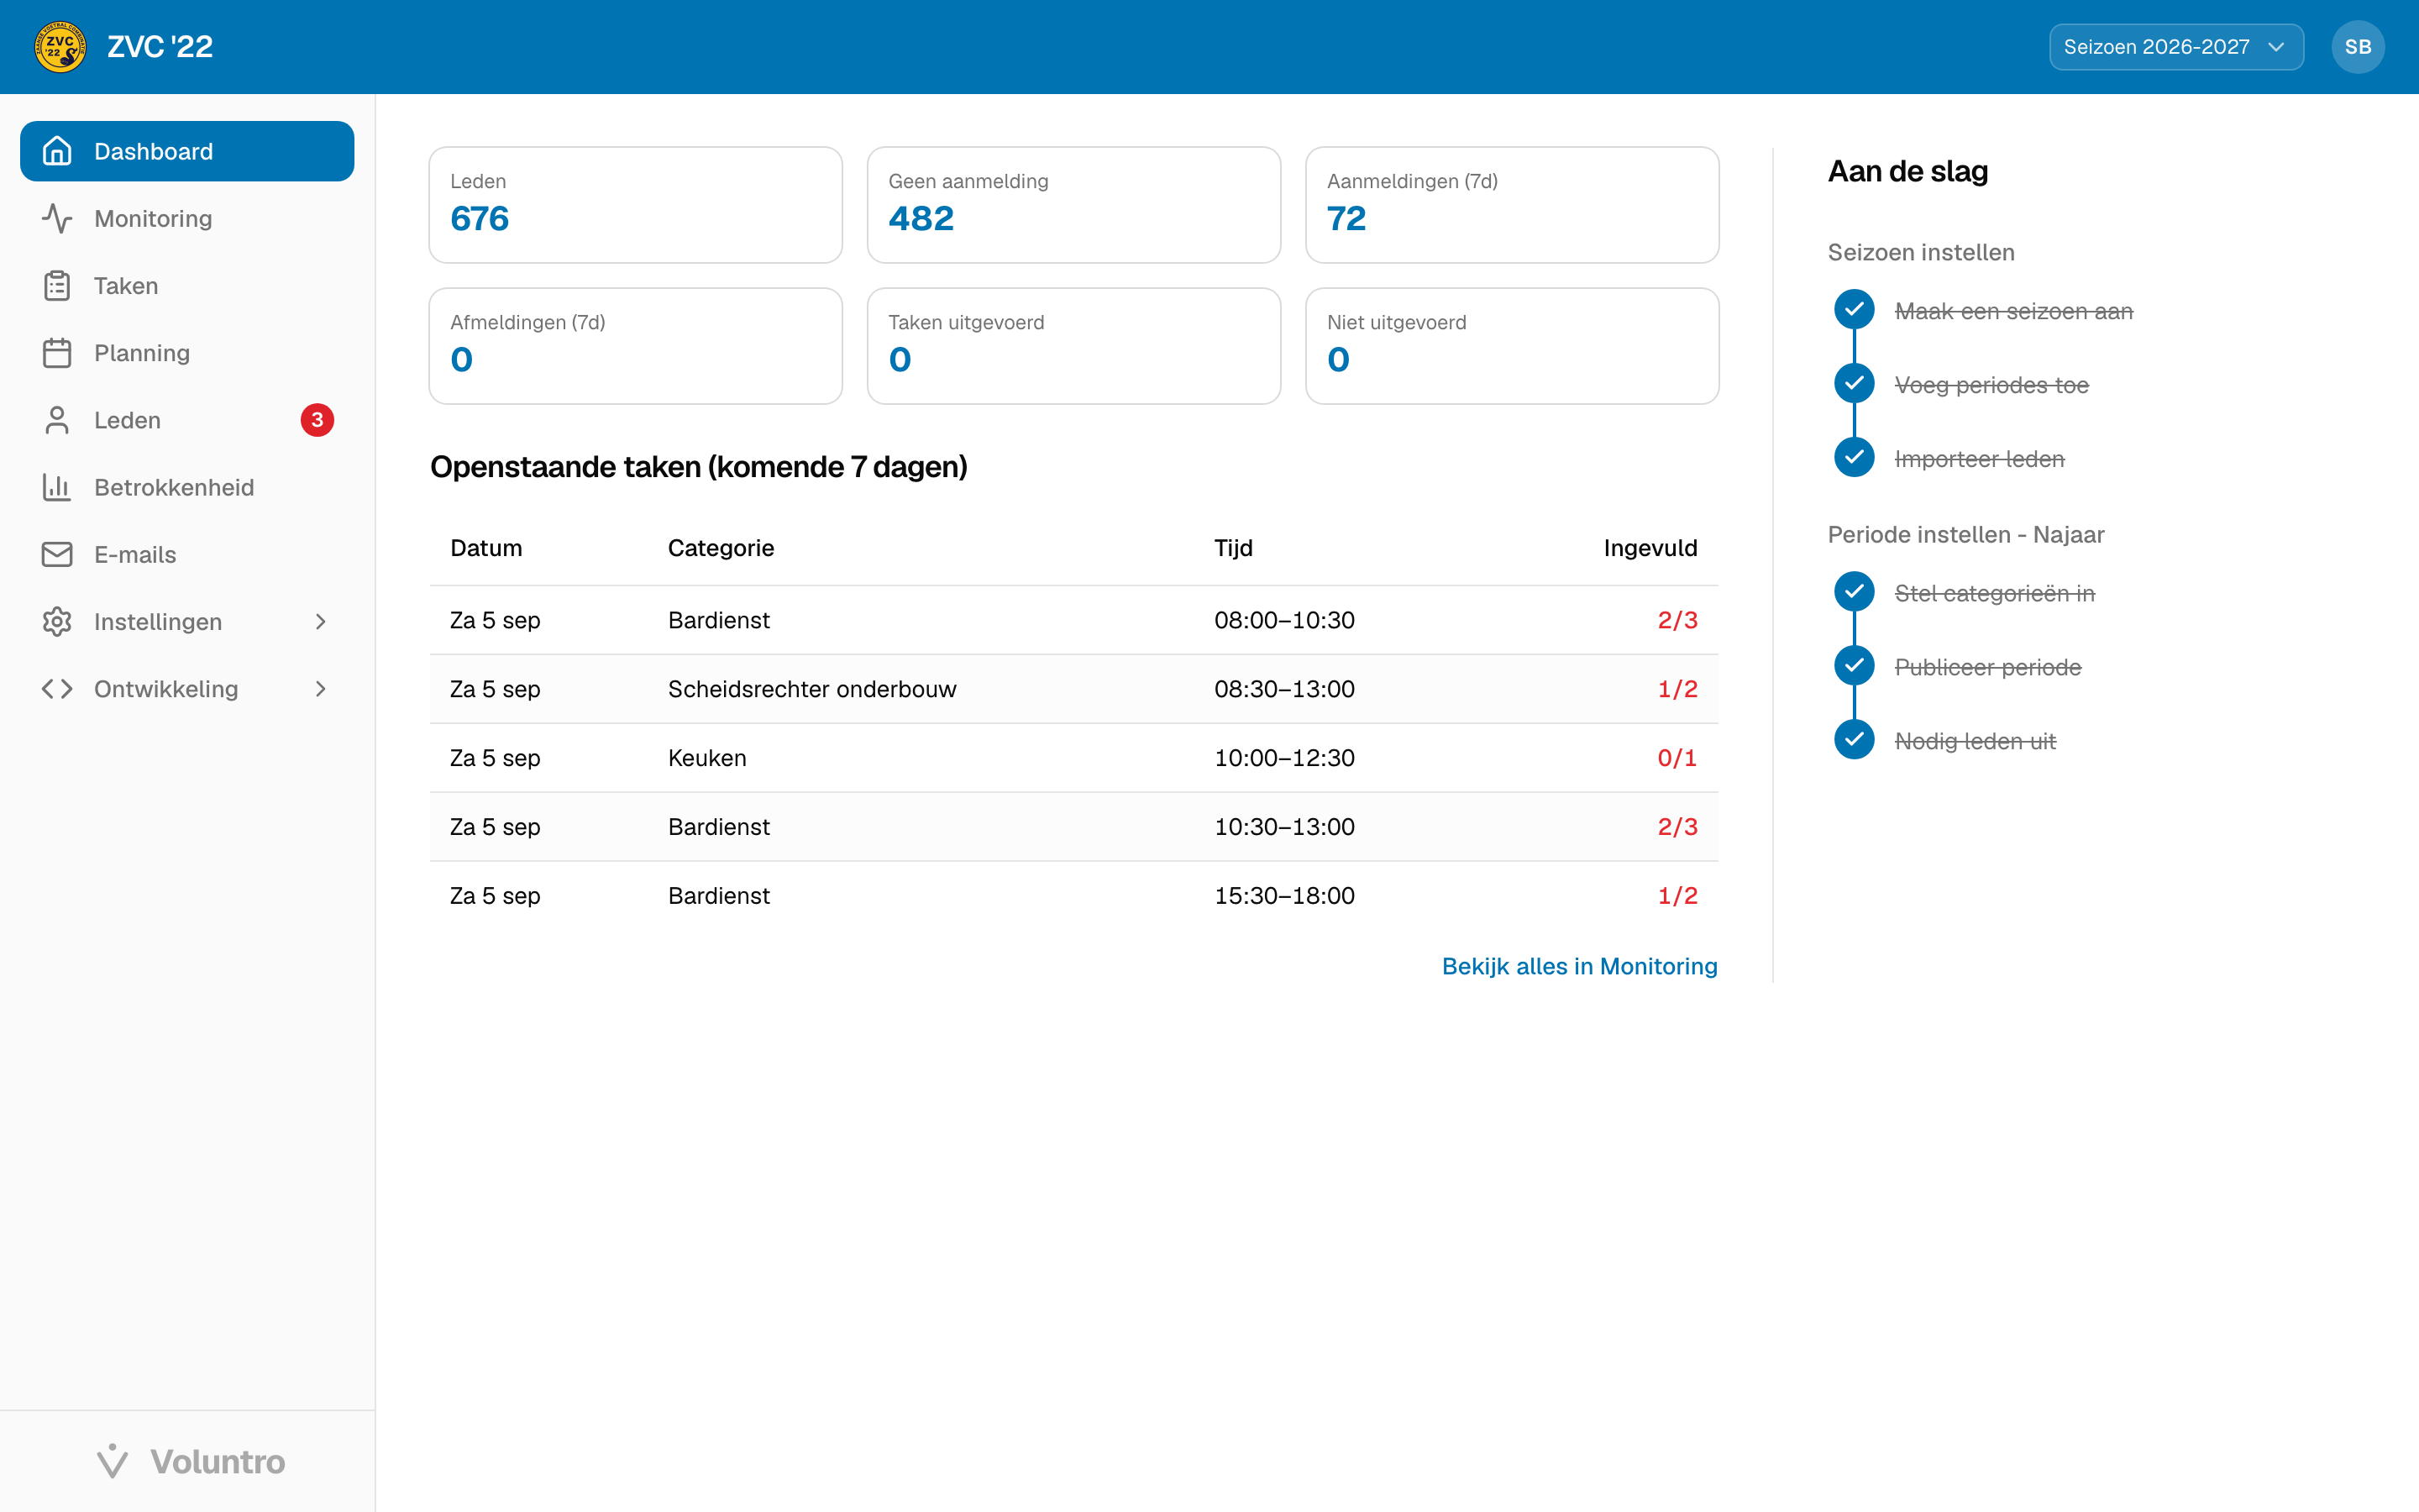Toggle the 'Stel categorieën in' checkmark
2419x1512 pixels.
tap(1853, 592)
